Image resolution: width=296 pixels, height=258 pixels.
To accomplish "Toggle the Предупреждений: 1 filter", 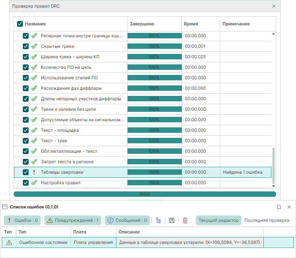I will [x=73, y=220].
